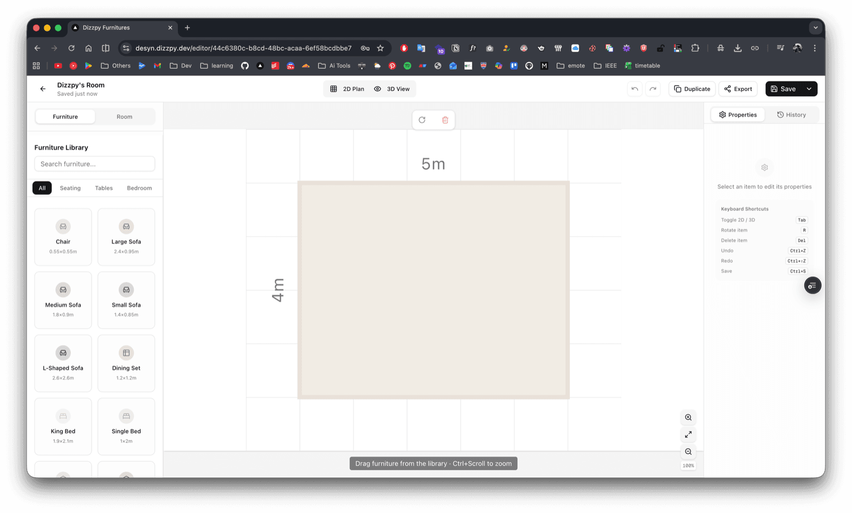Open the YouTube bookmark icon

tap(58, 66)
